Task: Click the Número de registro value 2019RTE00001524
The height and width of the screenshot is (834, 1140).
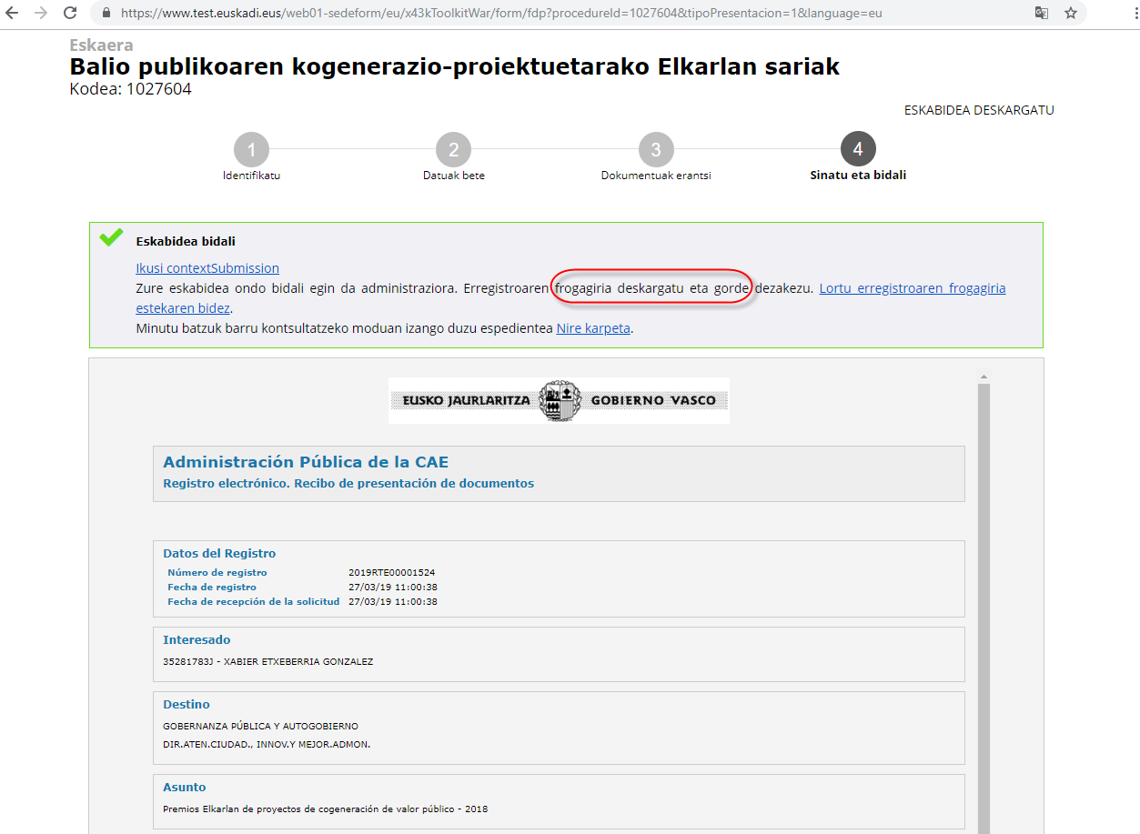Action: click(391, 573)
